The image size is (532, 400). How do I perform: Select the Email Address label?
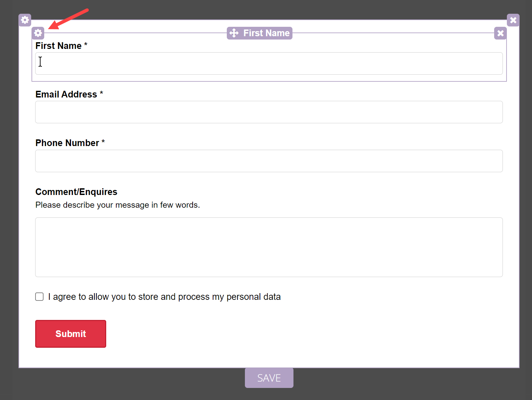66,94
